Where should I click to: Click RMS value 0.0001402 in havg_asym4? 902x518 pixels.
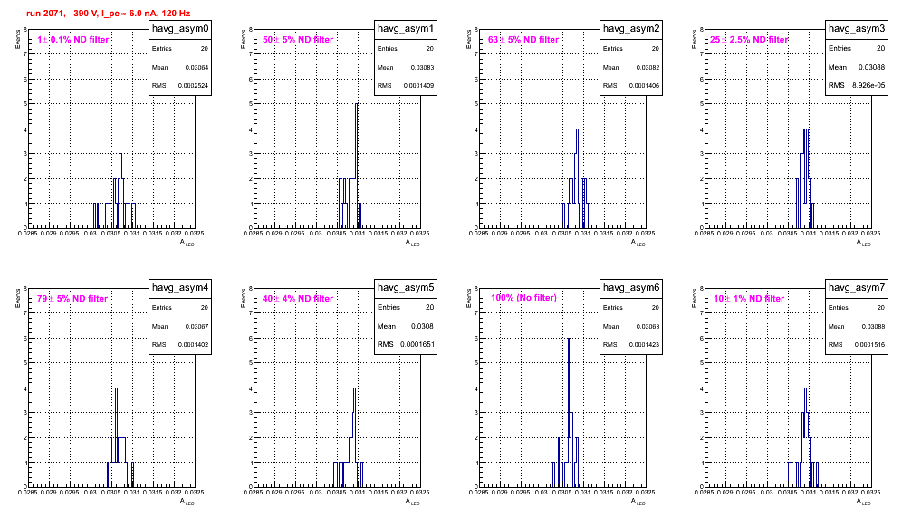click(x=193, y=345)
